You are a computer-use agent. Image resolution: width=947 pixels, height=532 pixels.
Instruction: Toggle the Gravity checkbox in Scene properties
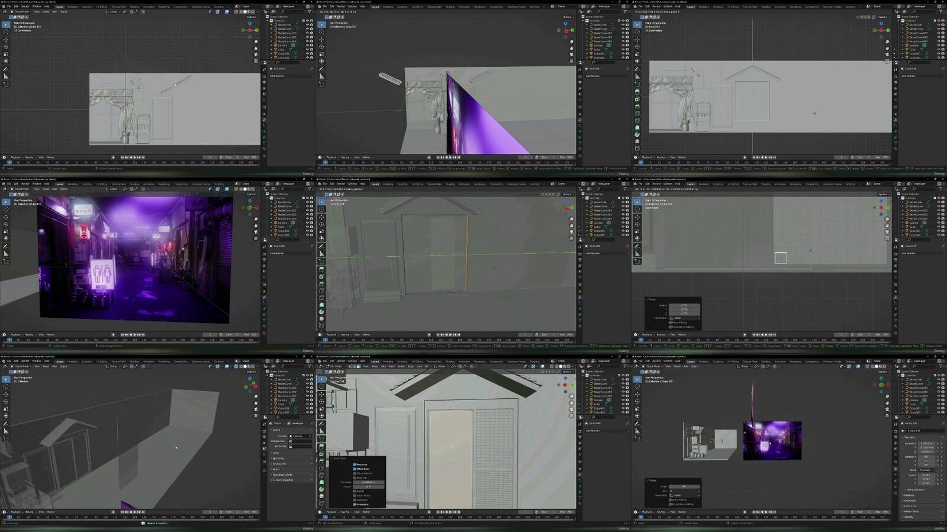pos(275,458)
